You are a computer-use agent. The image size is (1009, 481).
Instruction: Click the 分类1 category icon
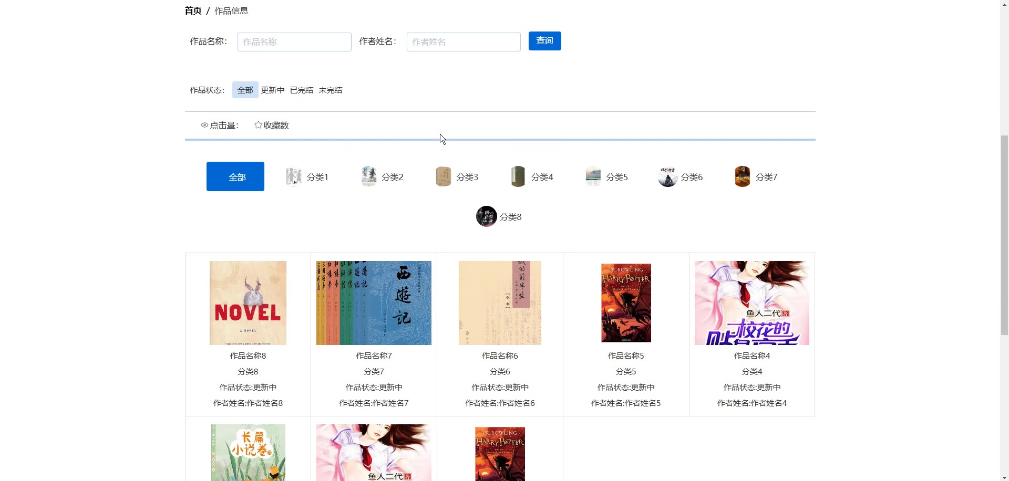293,177
